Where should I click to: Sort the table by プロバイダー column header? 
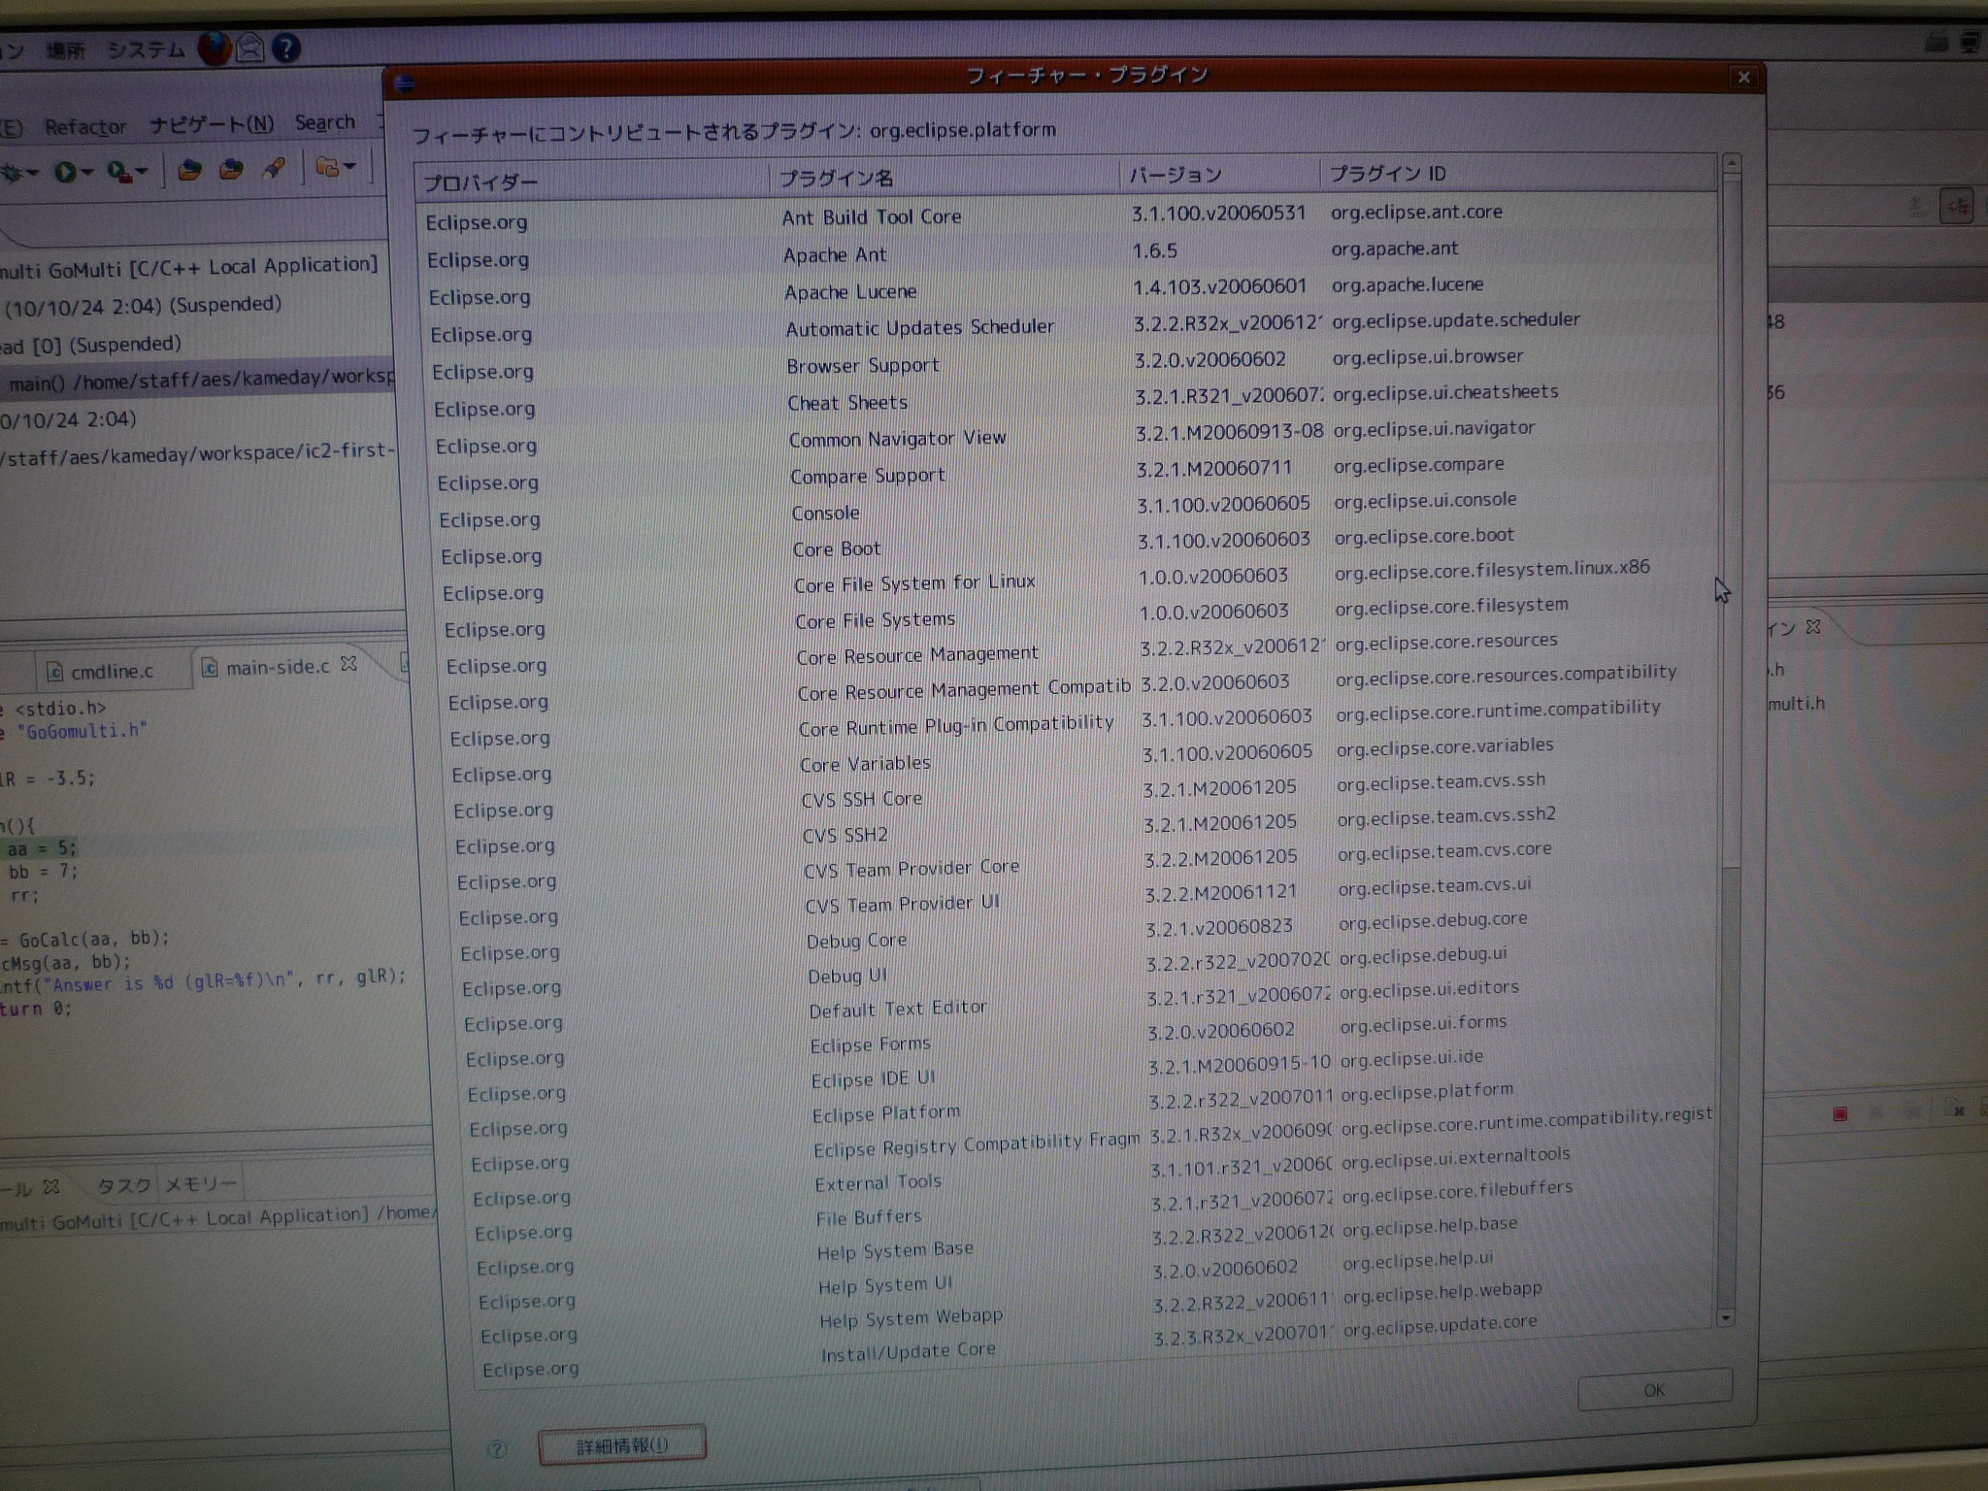[x=592, y=181]
